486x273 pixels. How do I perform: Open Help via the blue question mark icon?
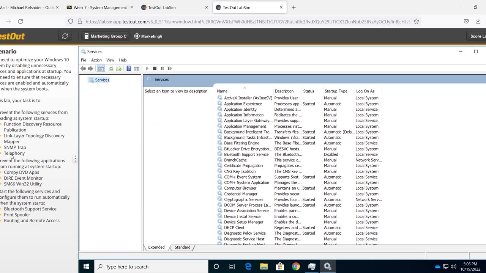129,69
